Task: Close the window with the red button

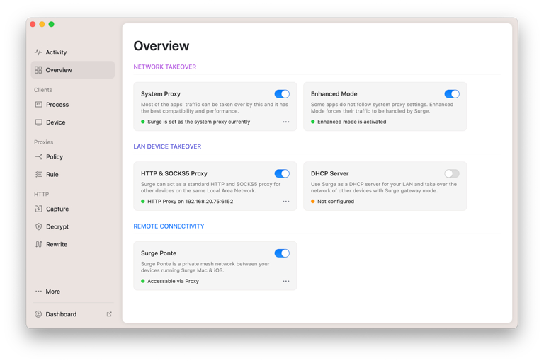Action: point(33,24)
